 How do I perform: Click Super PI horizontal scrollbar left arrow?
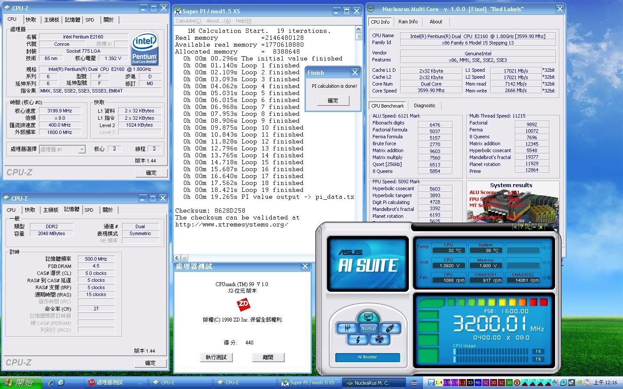tap(177, 258)
